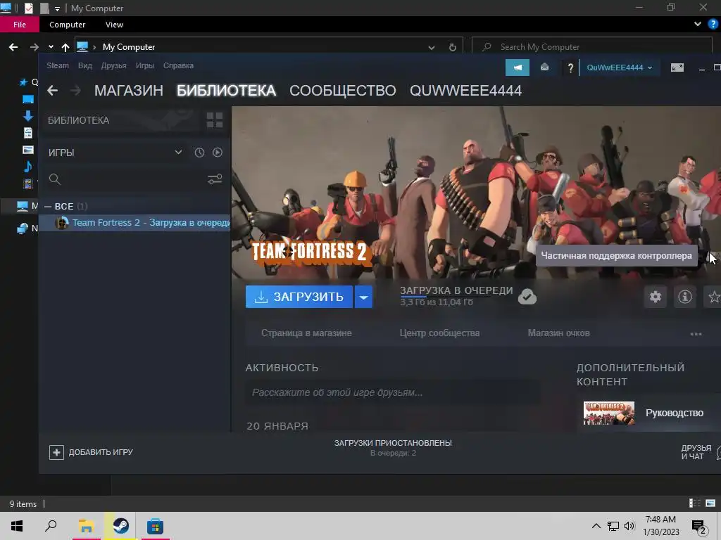This screenshot has width=721, height=540.
Task: Open Windows taskbar search
Action: coord(51,526)
